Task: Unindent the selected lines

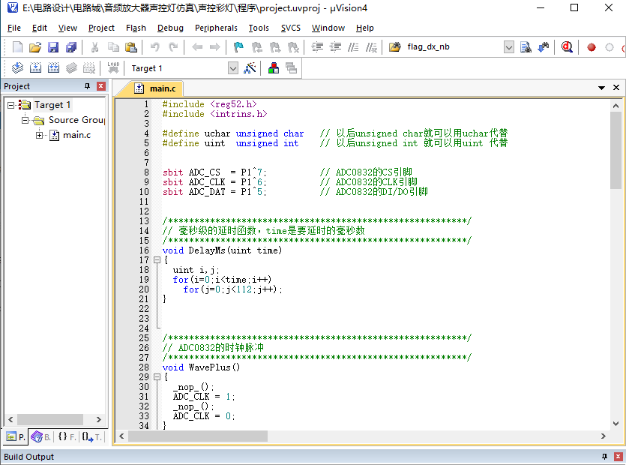Action: (335, 47)
